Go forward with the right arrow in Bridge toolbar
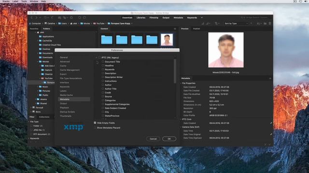 (x=36, y=18)
